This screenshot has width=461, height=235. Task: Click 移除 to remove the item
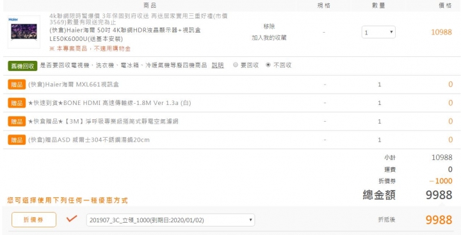click(269, 26)
